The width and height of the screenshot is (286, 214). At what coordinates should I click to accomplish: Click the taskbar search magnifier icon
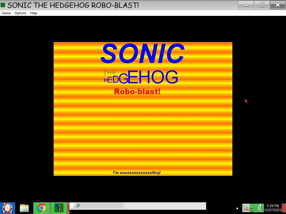[x=78, y=206]
